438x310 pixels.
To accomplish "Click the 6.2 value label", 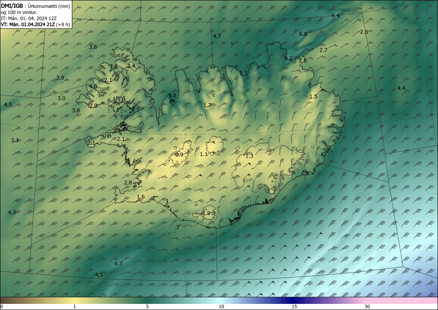I will coord(288,59).
